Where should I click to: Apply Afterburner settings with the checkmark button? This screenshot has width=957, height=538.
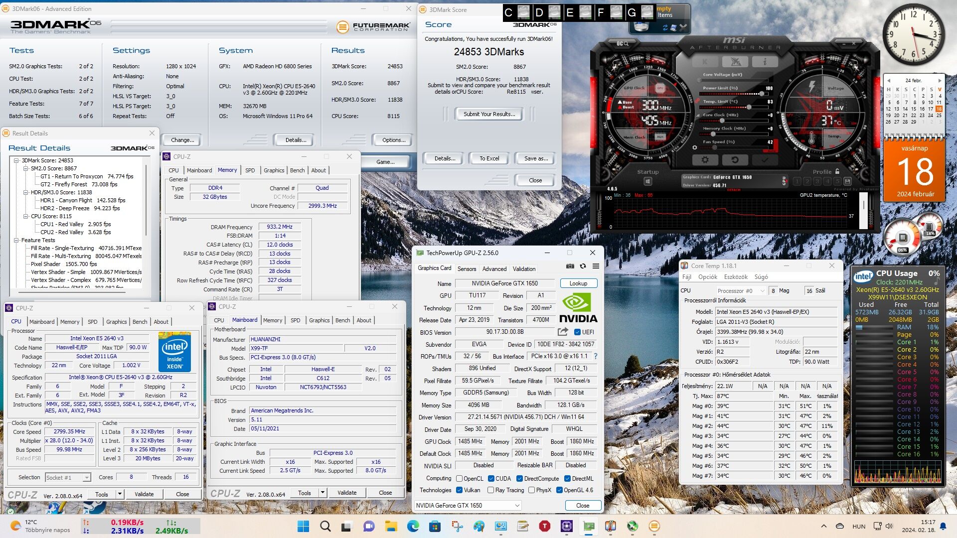[765, 160]
